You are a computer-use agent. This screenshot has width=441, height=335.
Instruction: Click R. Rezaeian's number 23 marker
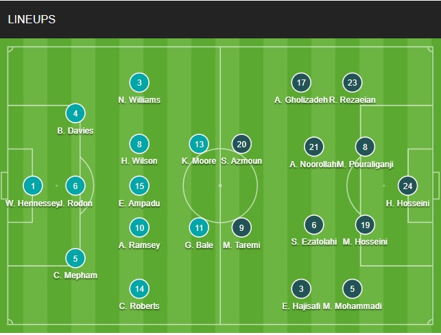coord(352,83)
